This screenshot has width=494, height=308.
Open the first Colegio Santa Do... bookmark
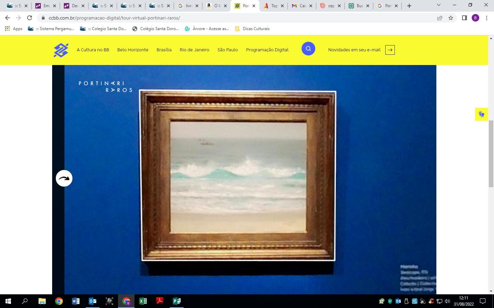103,29
